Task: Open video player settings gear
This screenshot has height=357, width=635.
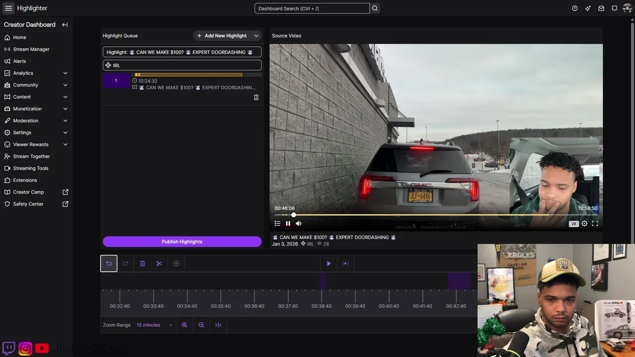Action: (x=584, y=224)
